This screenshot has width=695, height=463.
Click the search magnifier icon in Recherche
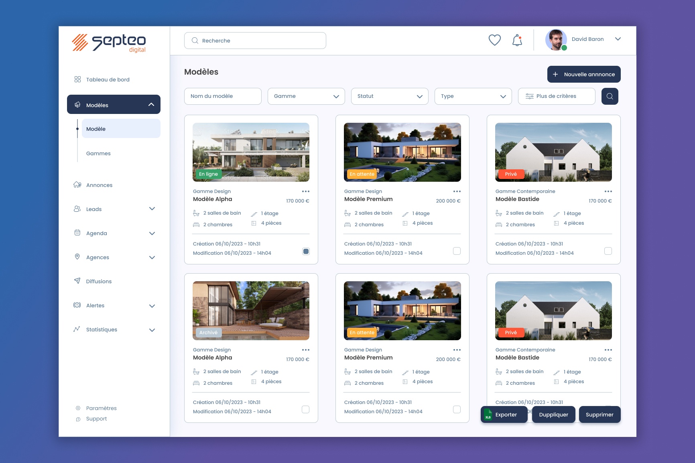[195, 41]
